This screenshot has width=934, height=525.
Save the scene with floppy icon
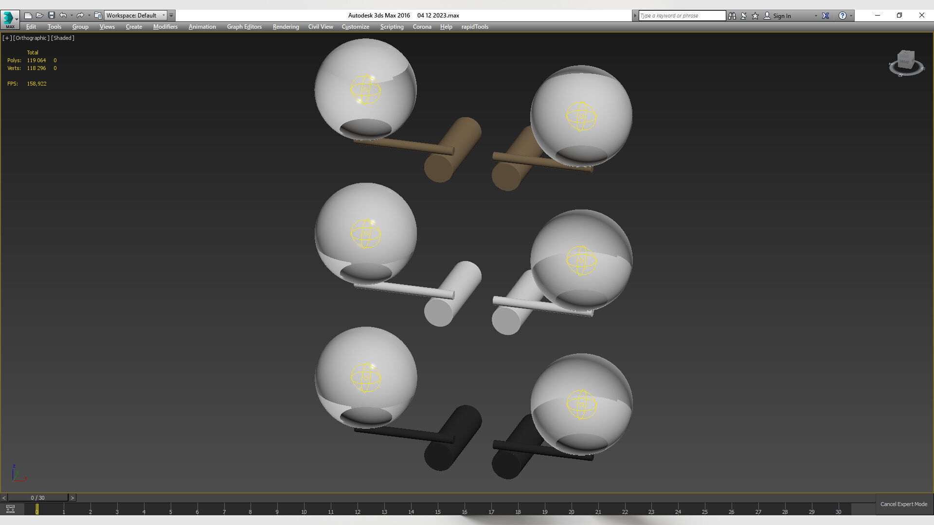[x=51, y=16]
